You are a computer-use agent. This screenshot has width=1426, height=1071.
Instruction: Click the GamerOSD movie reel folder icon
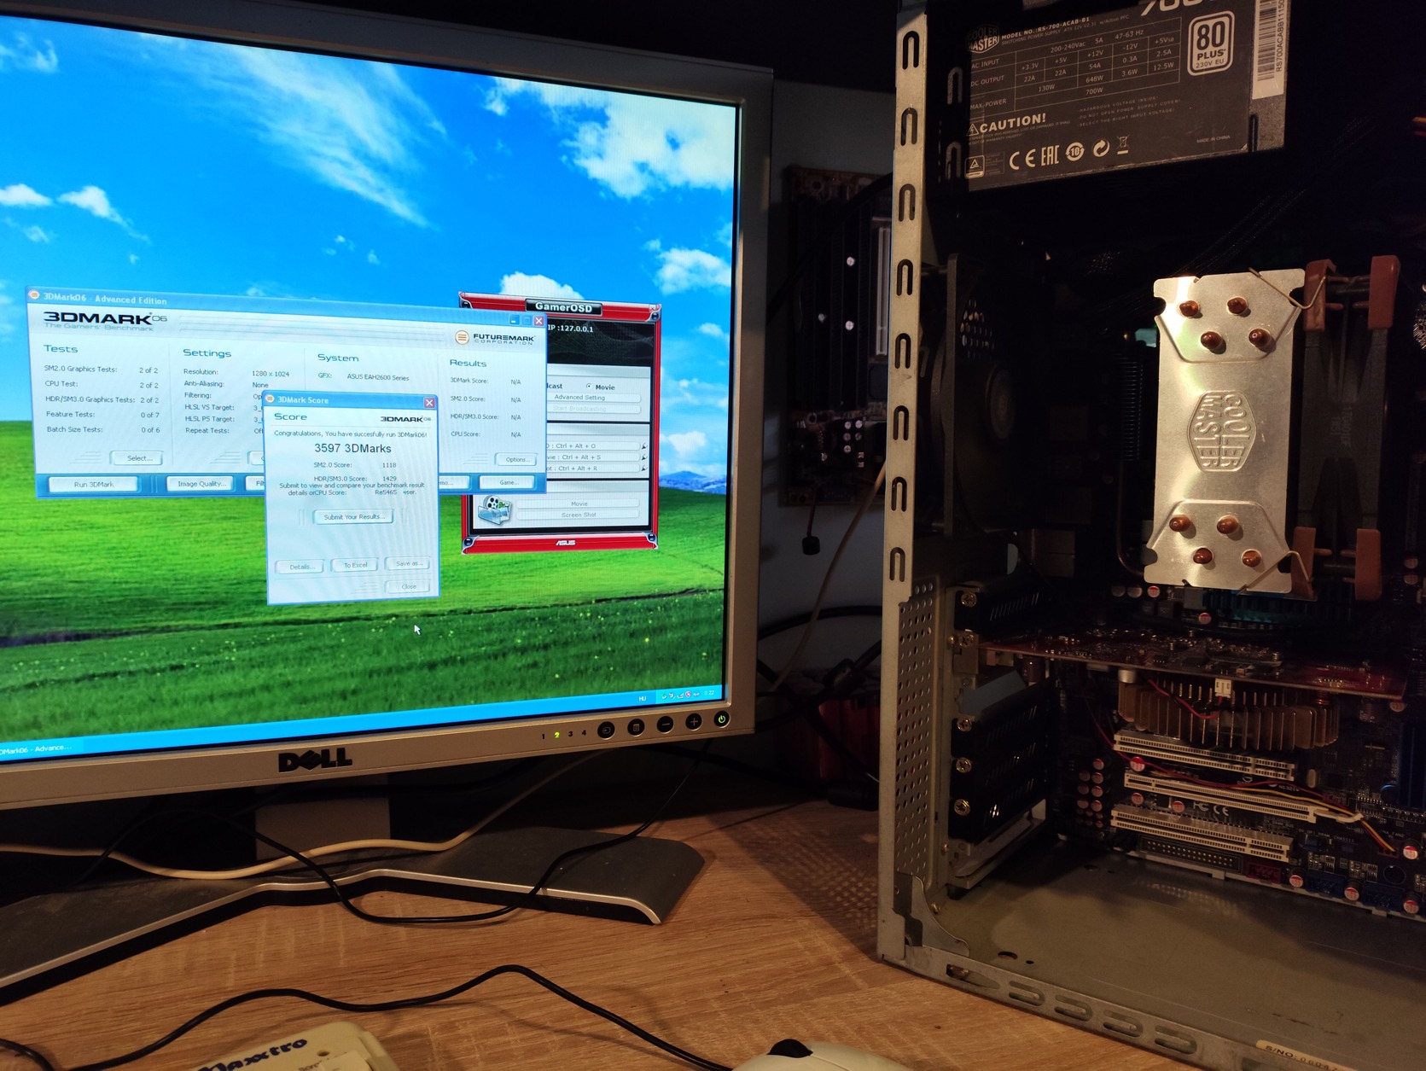494,509
